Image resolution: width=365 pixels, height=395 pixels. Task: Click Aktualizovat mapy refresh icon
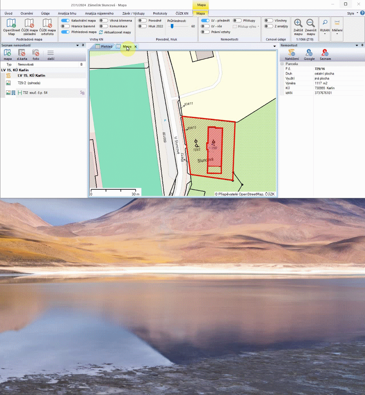click(x=101, y=32)
